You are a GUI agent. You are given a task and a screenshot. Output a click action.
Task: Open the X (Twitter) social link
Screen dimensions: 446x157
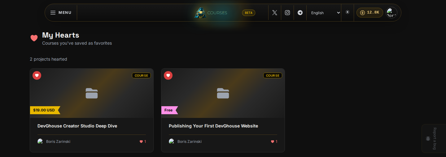coord(275,13)
